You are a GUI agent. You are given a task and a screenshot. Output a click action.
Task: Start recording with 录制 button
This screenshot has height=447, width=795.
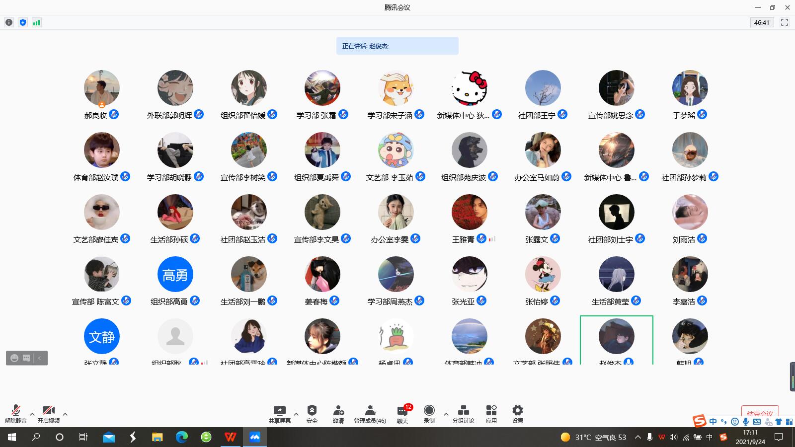(429, 414)
